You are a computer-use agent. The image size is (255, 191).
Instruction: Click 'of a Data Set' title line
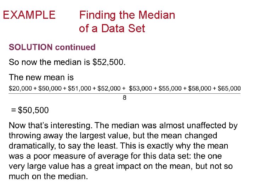coord(112,28)
